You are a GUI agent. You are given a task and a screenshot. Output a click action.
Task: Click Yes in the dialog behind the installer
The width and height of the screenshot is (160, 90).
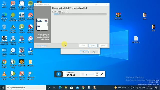pos(84,52)
